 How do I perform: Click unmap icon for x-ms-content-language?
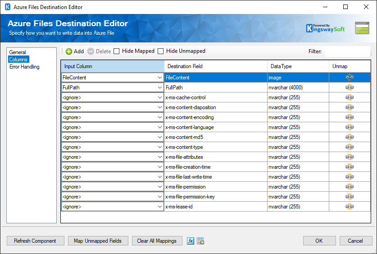[x=350, y=127]
